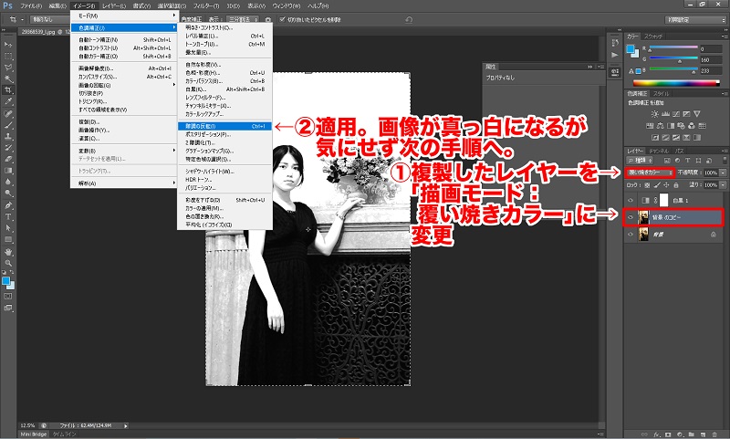Screen dimensions: 730x439
Task: Open the crop ratio 制約なし dropdown
Action: tap(49, 19)
